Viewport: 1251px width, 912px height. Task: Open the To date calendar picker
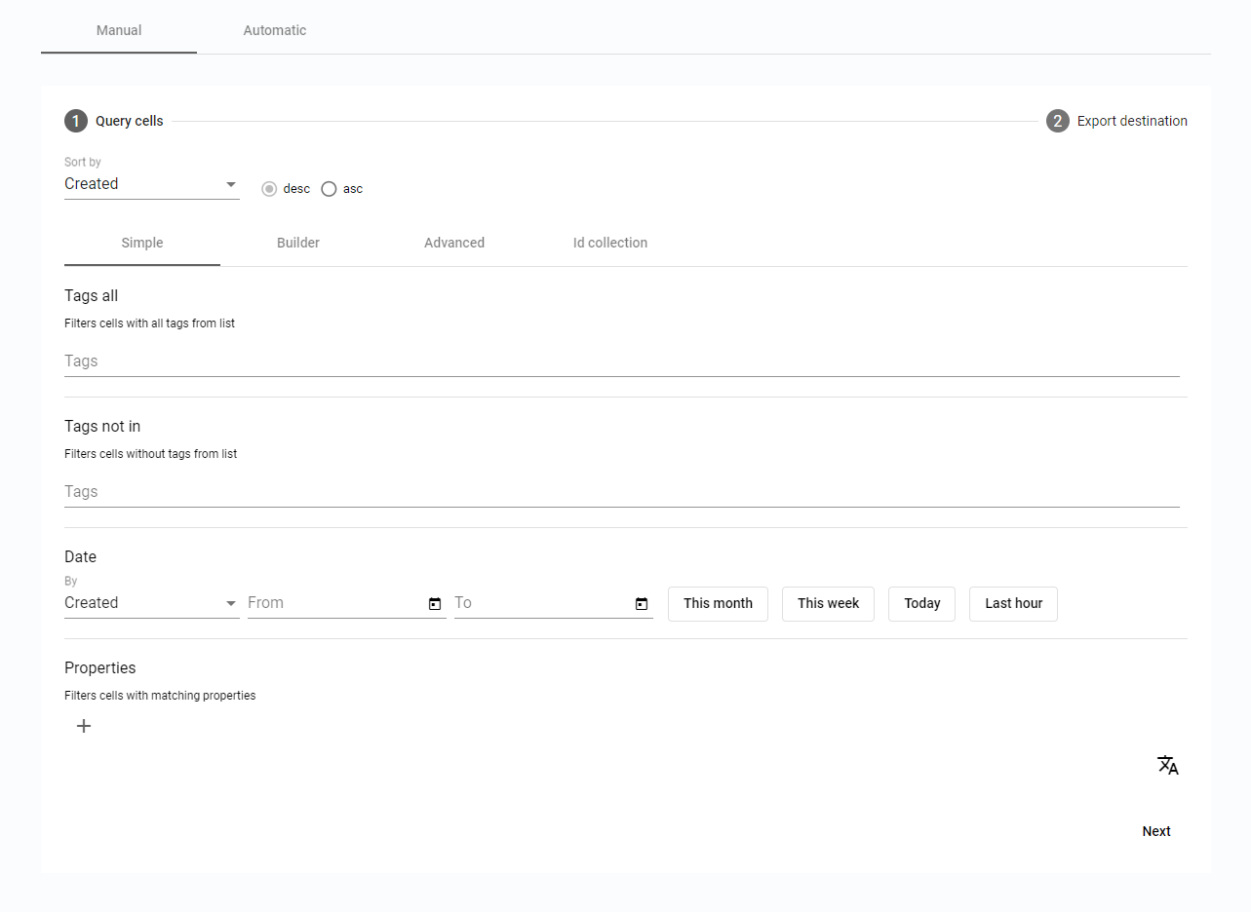pyautogui.click(x=641, y=603)
